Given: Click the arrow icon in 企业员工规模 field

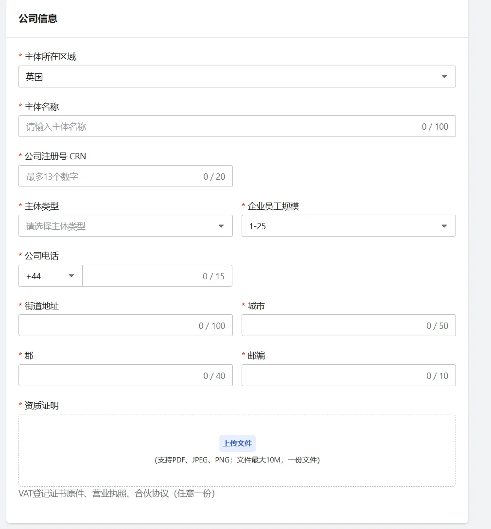Looking at the screenshot, I should (x=444, y=226).
